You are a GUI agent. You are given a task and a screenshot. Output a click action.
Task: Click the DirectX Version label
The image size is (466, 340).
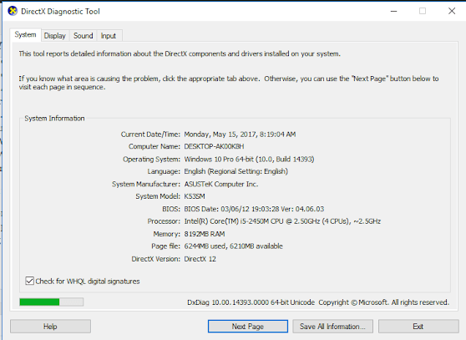(x=155, y=259)
